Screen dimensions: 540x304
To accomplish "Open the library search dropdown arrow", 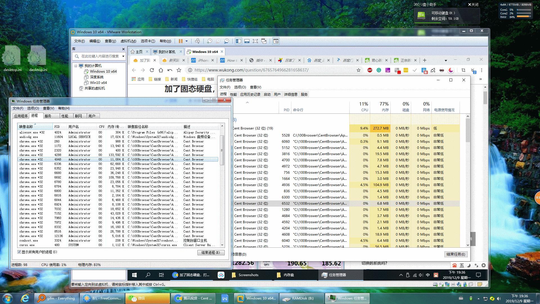I will coord(123,56).
